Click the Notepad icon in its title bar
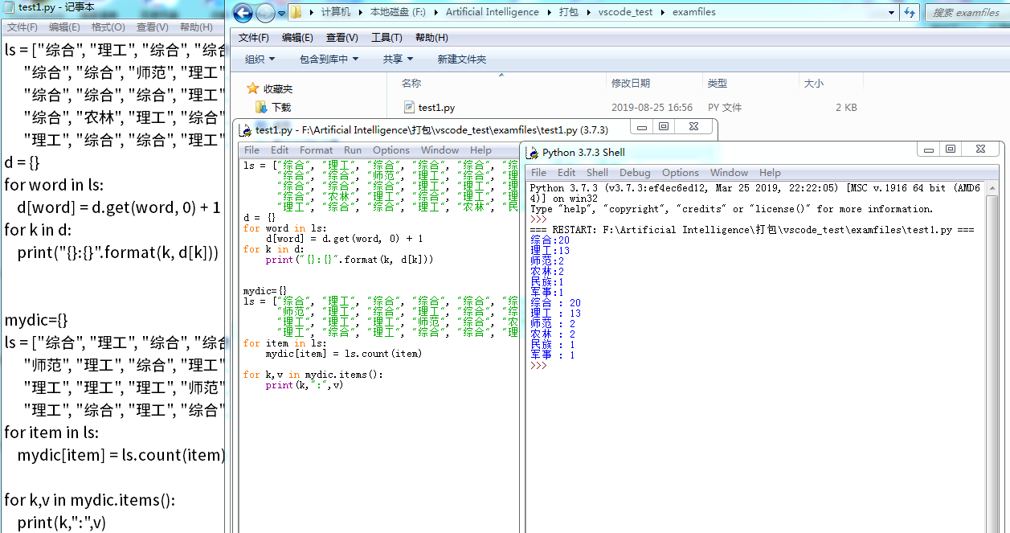This screenshot has height=533, width=1010. pos(8,7)
